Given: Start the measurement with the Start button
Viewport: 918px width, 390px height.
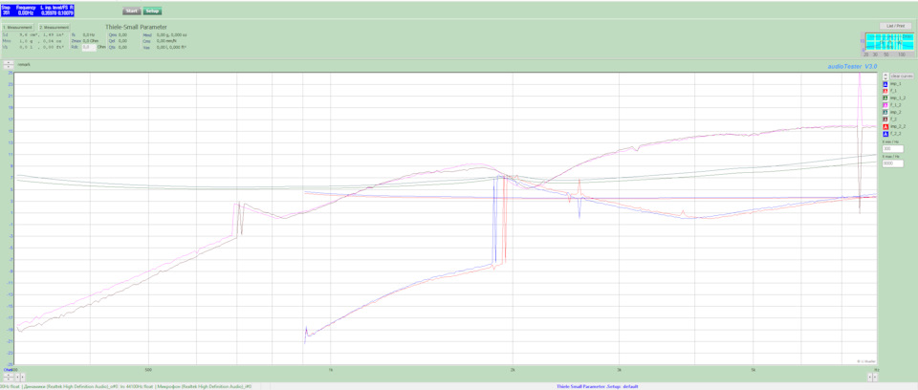Looking at the screenshot, I should click(x=132, y=11).
